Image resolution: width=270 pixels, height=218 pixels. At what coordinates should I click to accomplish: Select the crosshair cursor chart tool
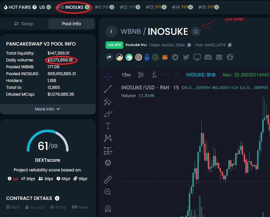108,77
